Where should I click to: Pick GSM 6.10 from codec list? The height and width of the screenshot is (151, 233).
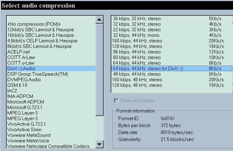pos(17,85)
